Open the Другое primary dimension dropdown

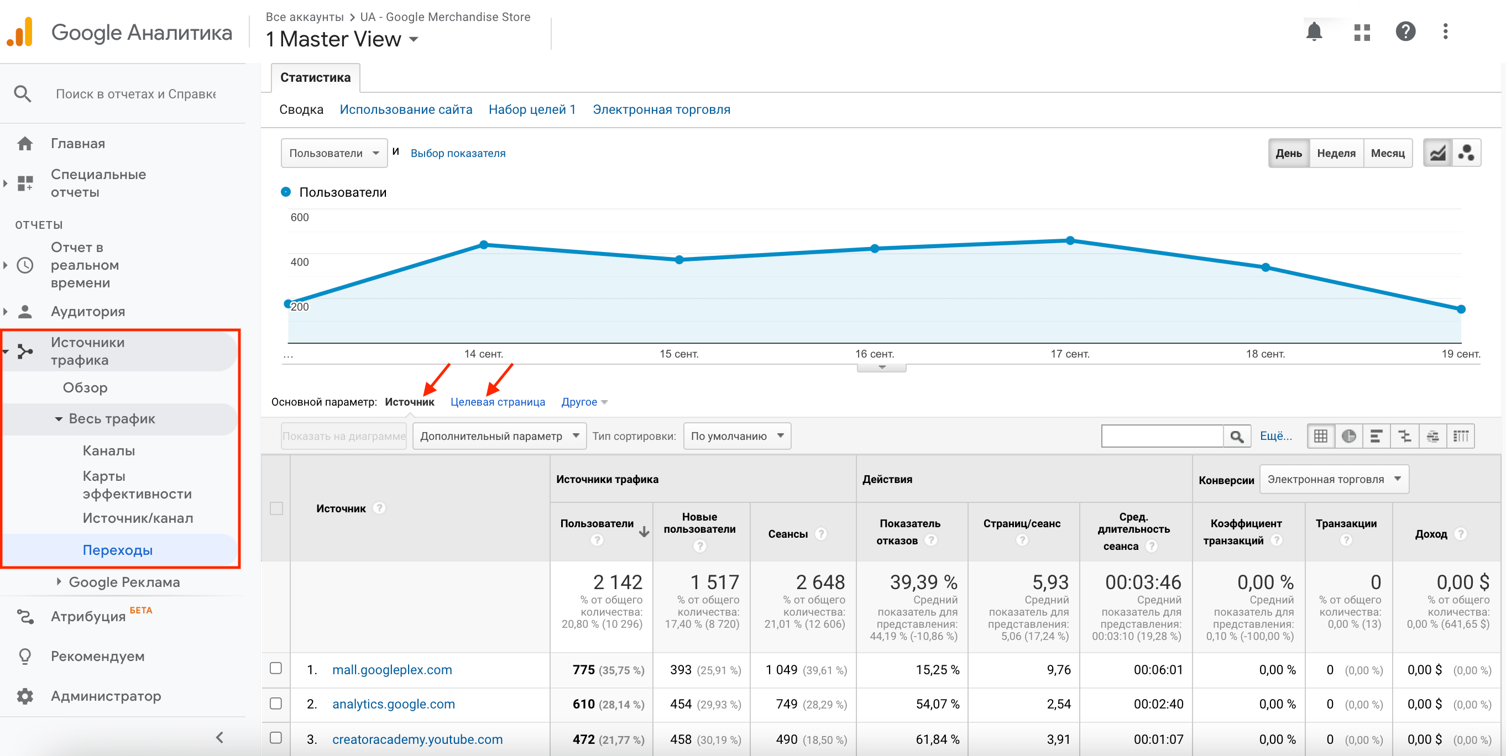pos(584,402)
